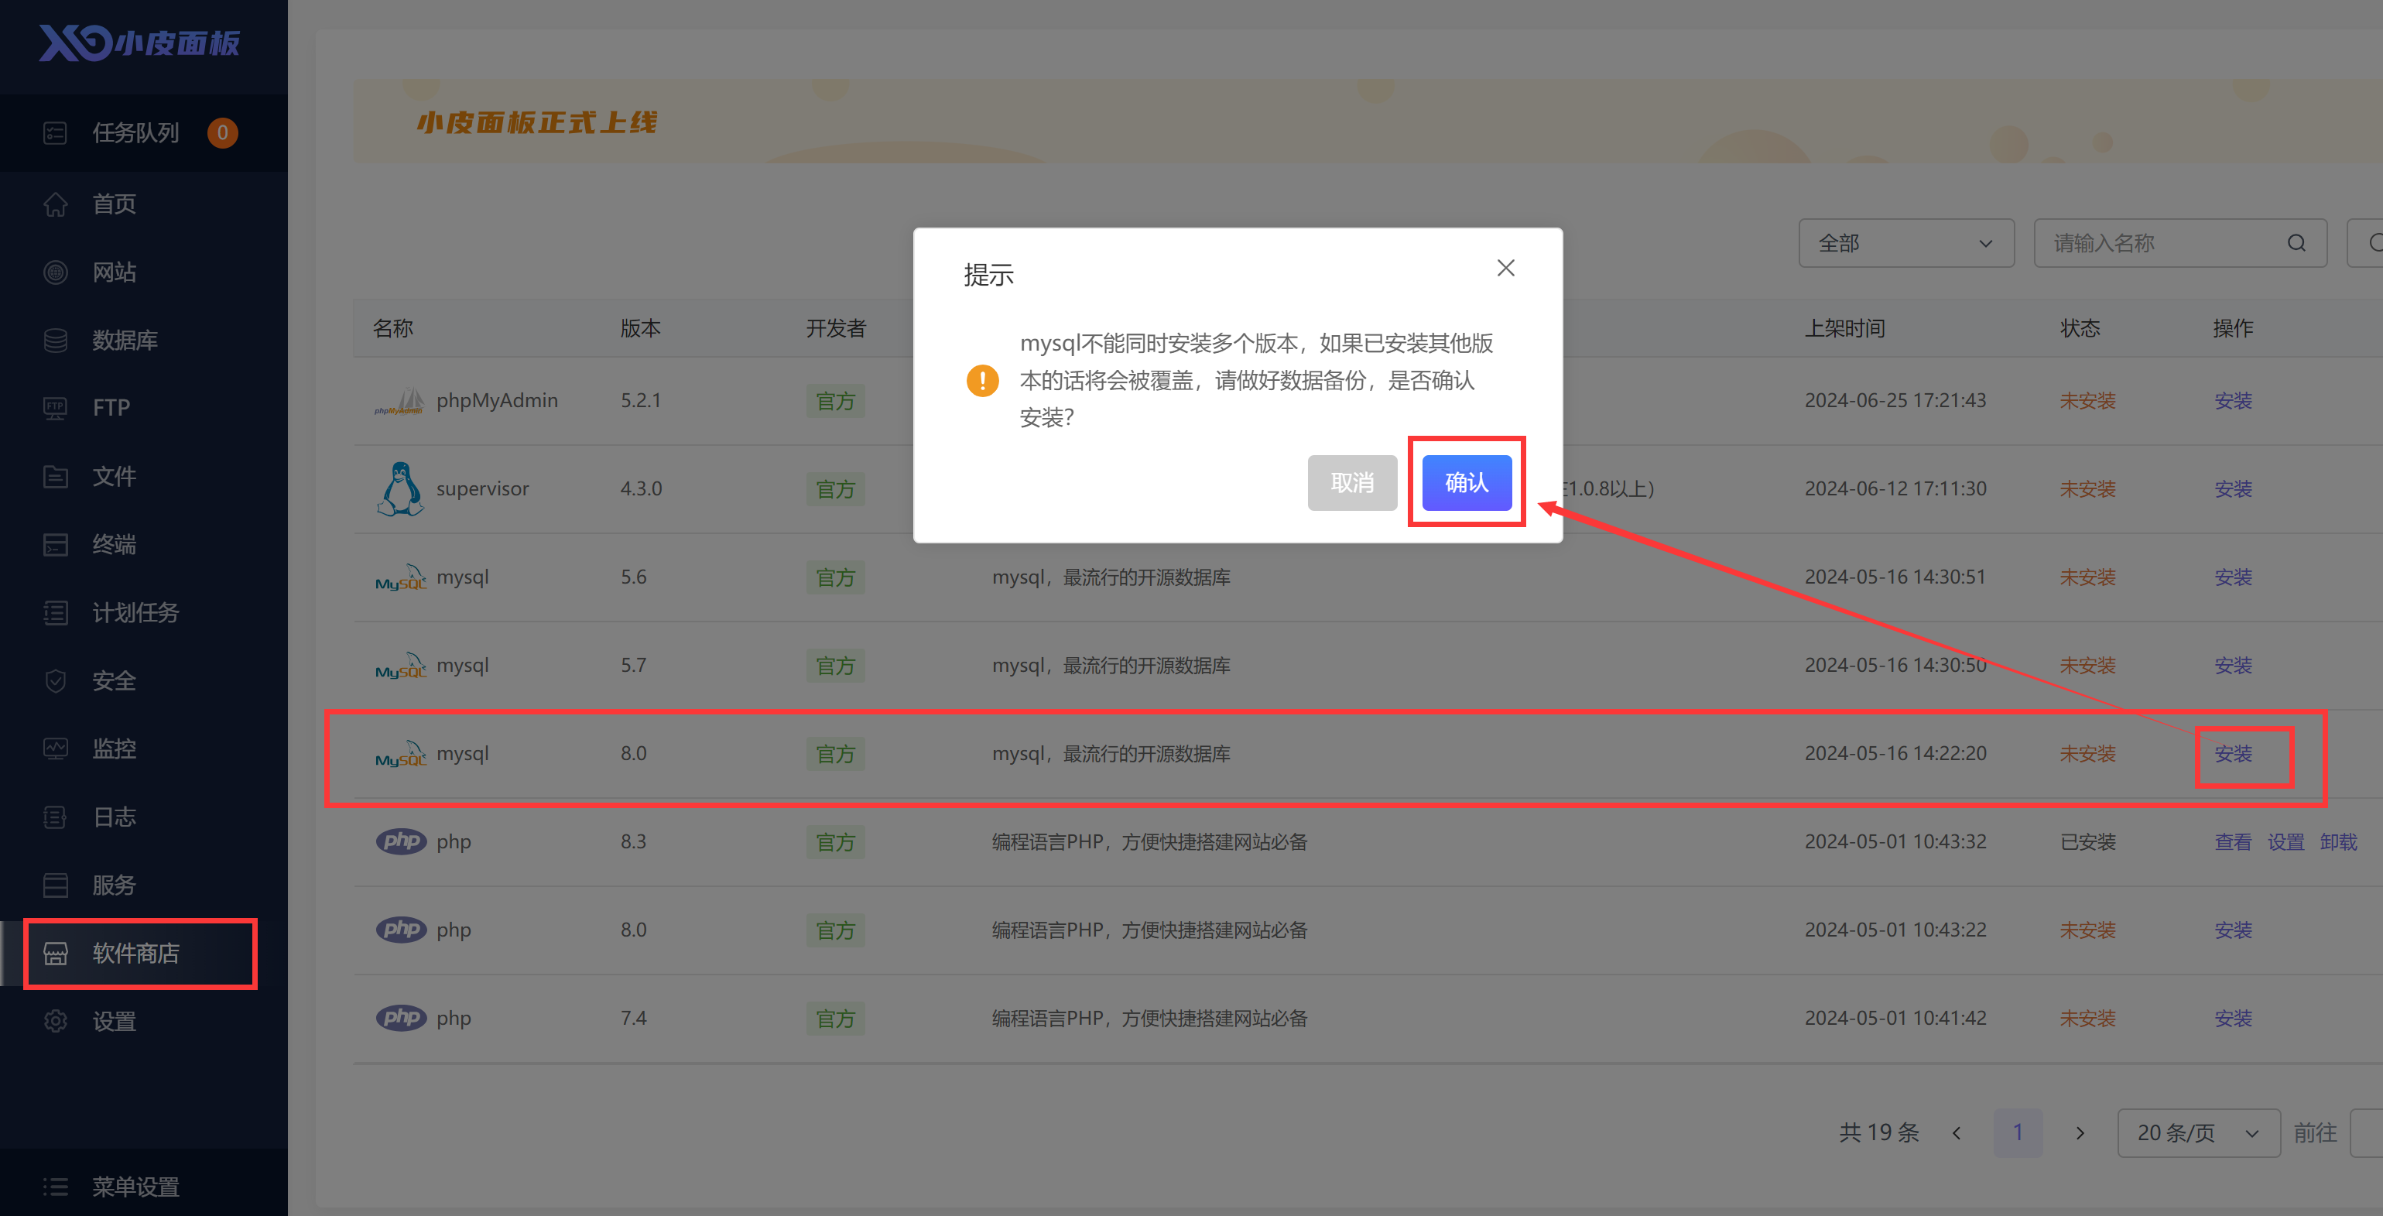2383x1216 pixels.
Task: Click the shield icon next to 安全
Action: [x=56, y=681]
